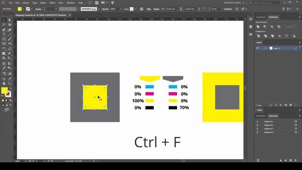
Task: Click the Unite shape mode icon
Action: click(258, 27)
